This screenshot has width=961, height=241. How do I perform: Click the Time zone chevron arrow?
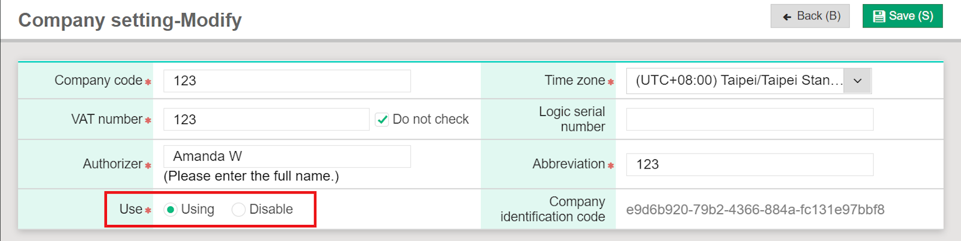pyautogui.click(x=858, y=81)
